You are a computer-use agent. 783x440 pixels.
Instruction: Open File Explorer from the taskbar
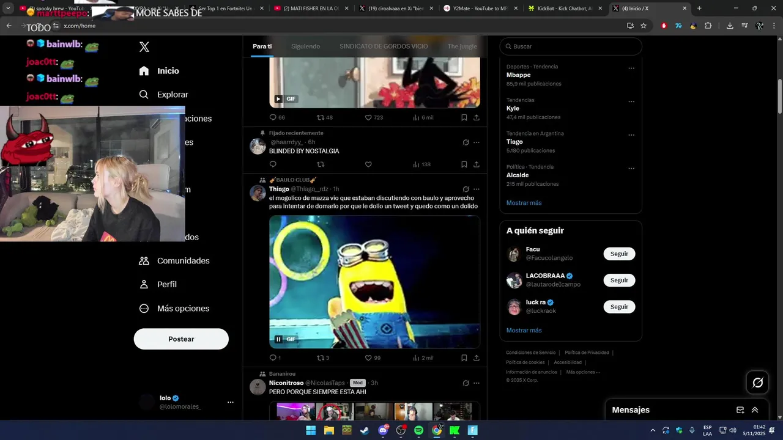pos(328,430)
